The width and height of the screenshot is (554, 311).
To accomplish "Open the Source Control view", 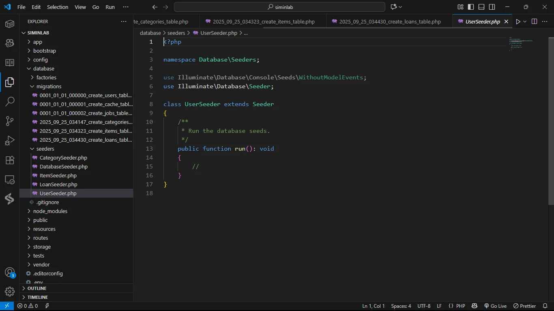I will pyautogui.click(x=10, y=121).
